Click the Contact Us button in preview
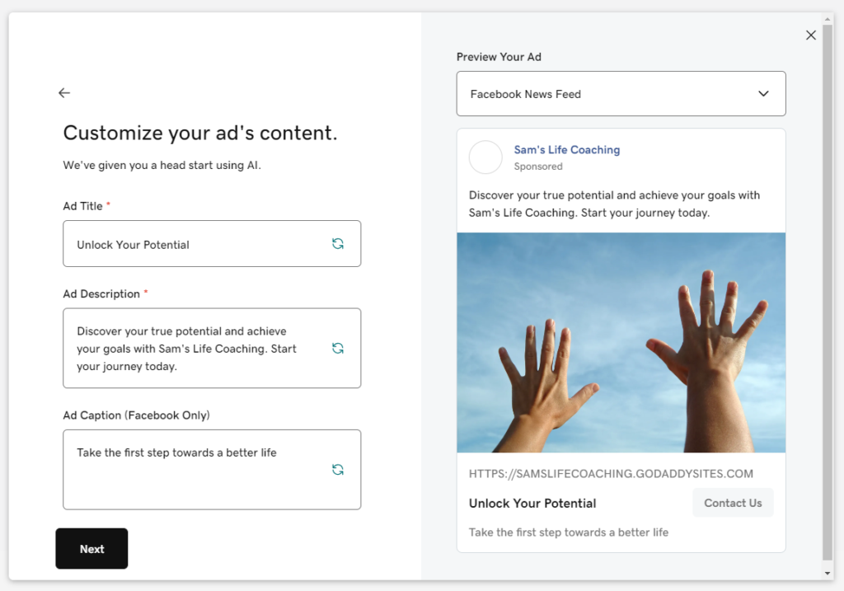The image size is (844, 591). pos(733,503)
